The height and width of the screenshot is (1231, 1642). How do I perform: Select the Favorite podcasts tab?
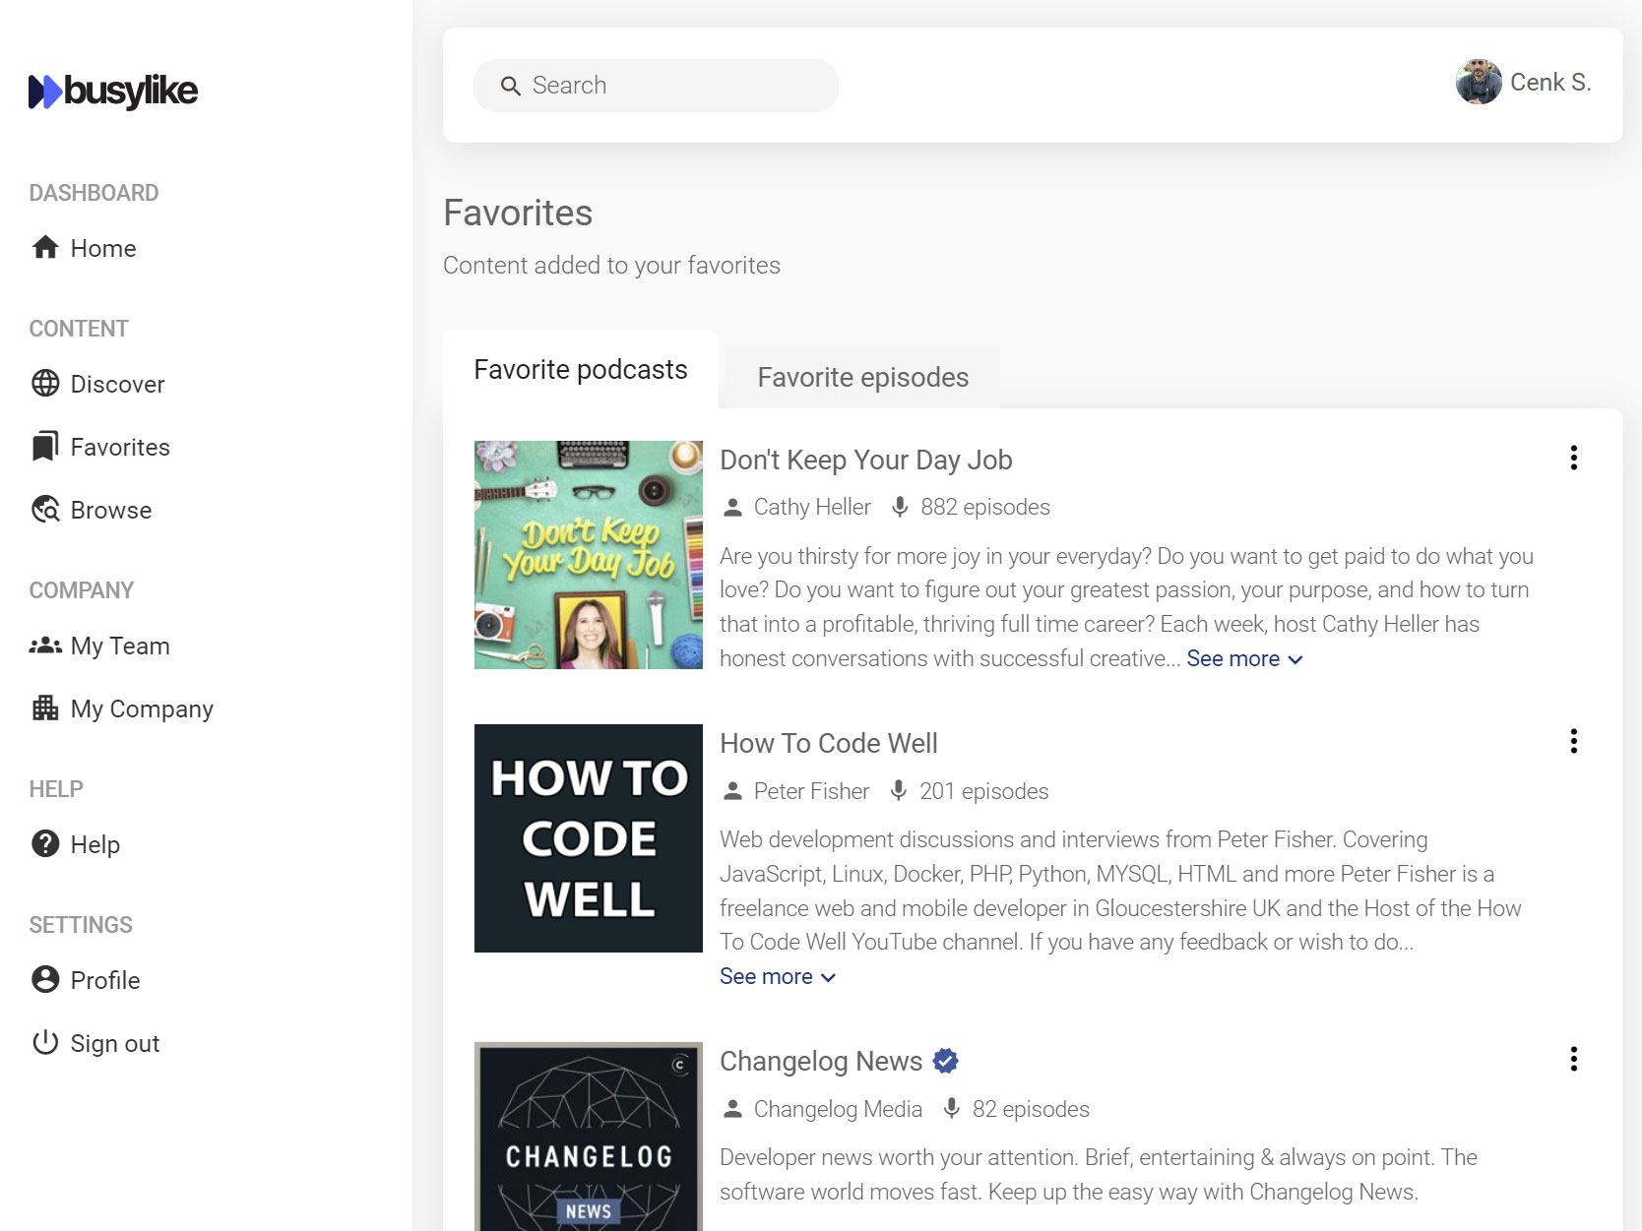pos(581,369)
